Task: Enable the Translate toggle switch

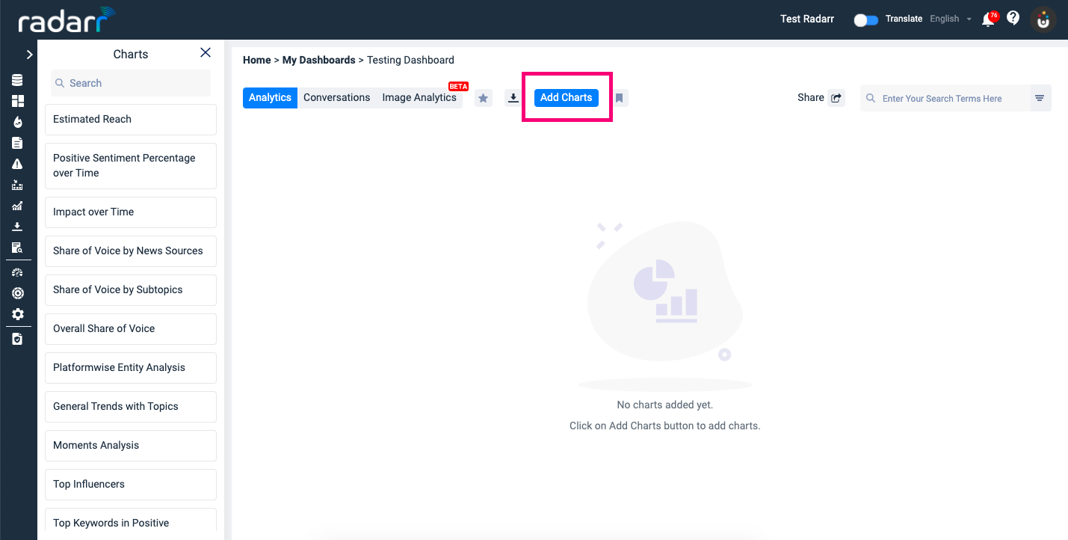Action: pos(865,20)
